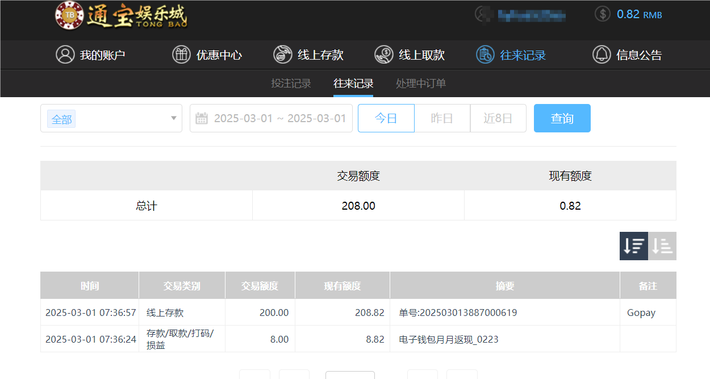710x379 pixels.
Task: Enable the 近8日 last-8-days filter
Action: (498, 118)
